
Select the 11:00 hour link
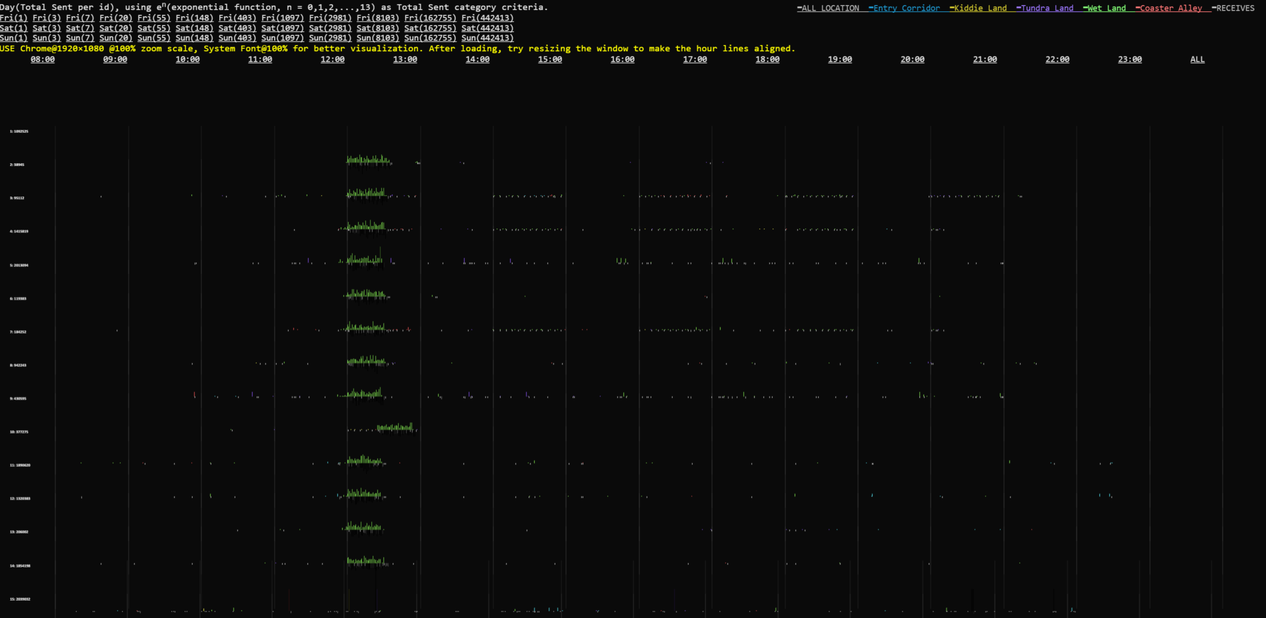point(260,59)
